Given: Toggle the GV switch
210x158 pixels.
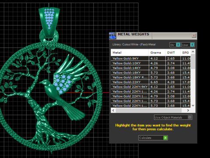Looking at the screenshot, I should [x=175, y=45].
